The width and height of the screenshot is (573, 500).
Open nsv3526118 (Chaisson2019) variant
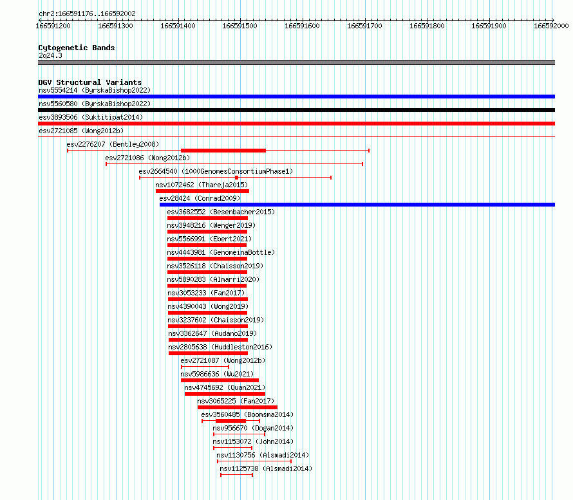(x=215, y=266)
